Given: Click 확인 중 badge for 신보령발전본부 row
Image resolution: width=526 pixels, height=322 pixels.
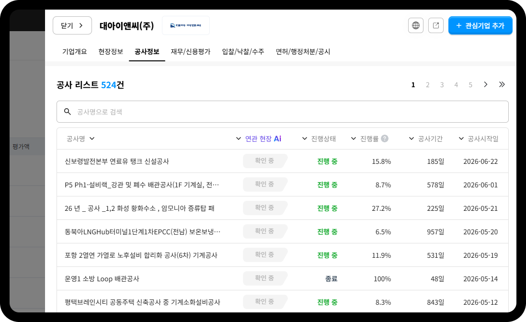Looking at the screenshot, I should pyautogui.click(x=265, y=161).
